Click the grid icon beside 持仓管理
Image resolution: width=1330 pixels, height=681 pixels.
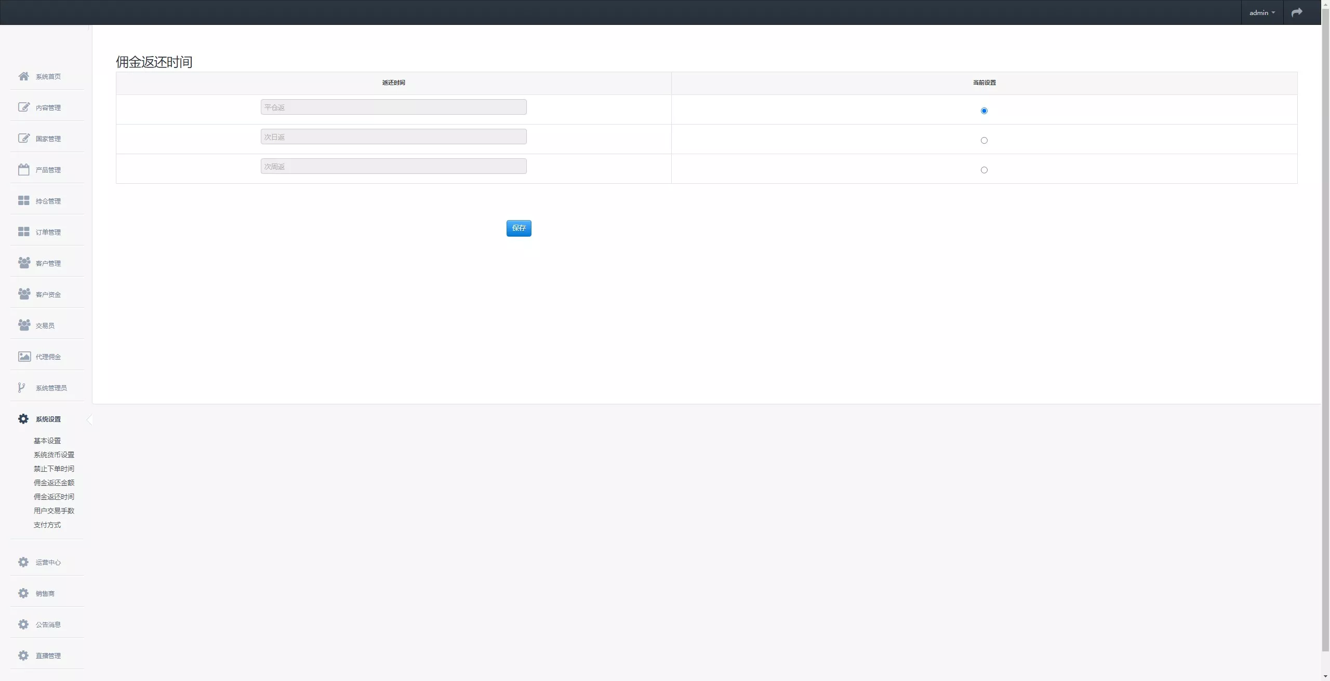pyautogui.click(x=23, y=201)
